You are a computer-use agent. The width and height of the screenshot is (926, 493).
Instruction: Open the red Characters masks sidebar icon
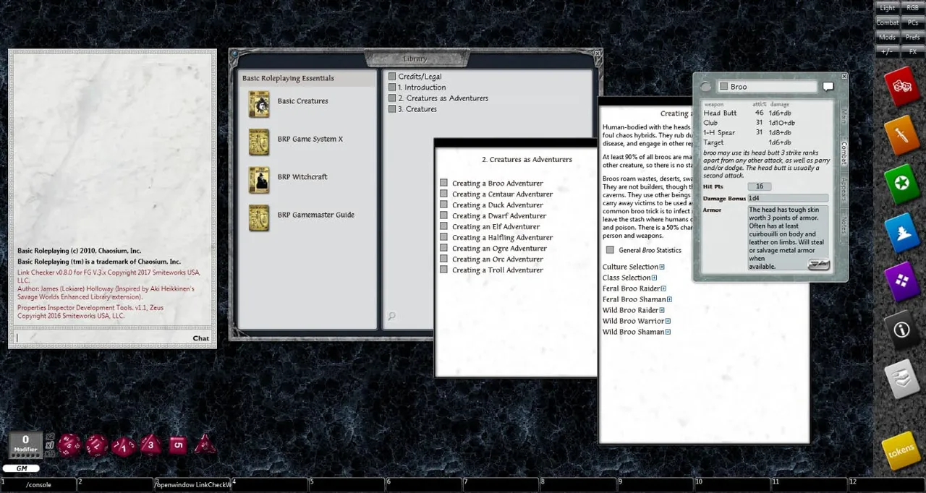click(x=901, y=87)
